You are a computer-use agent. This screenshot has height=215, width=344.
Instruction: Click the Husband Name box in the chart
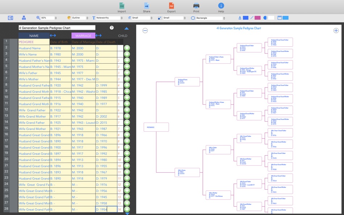pyautogui.click(x=187, y=82)
